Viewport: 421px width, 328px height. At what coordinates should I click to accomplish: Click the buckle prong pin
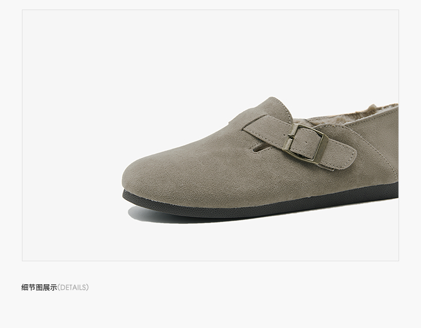[x=291, y=137]
